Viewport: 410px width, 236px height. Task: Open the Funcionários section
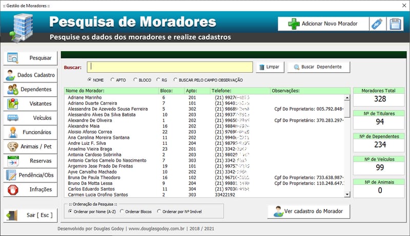pos(30,133)
